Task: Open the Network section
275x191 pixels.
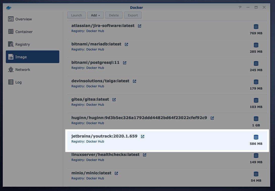Action: click(x=33, y=70)
